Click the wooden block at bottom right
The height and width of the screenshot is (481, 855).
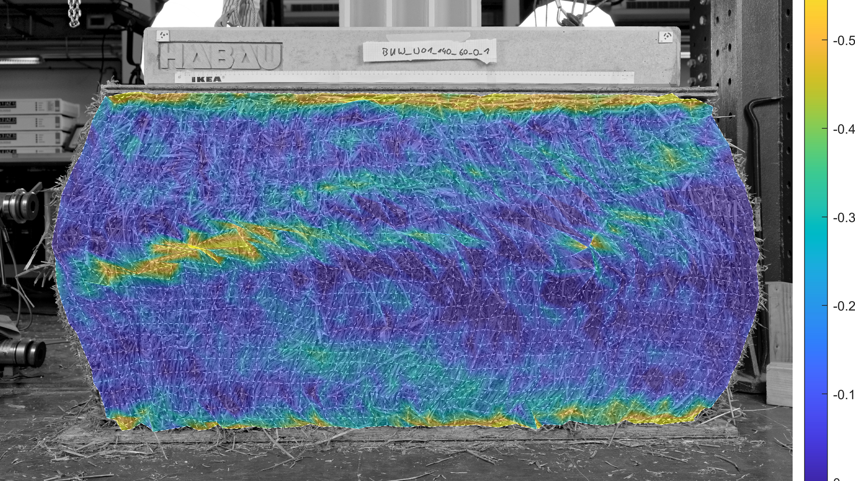point(779,383)
